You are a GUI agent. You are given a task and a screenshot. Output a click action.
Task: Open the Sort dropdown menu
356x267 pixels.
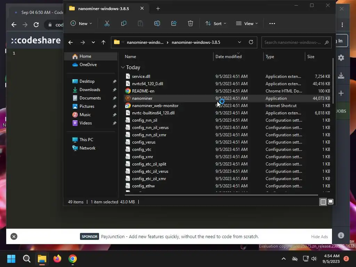click(216, 23)
